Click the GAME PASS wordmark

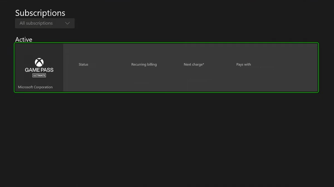[38, 70]
